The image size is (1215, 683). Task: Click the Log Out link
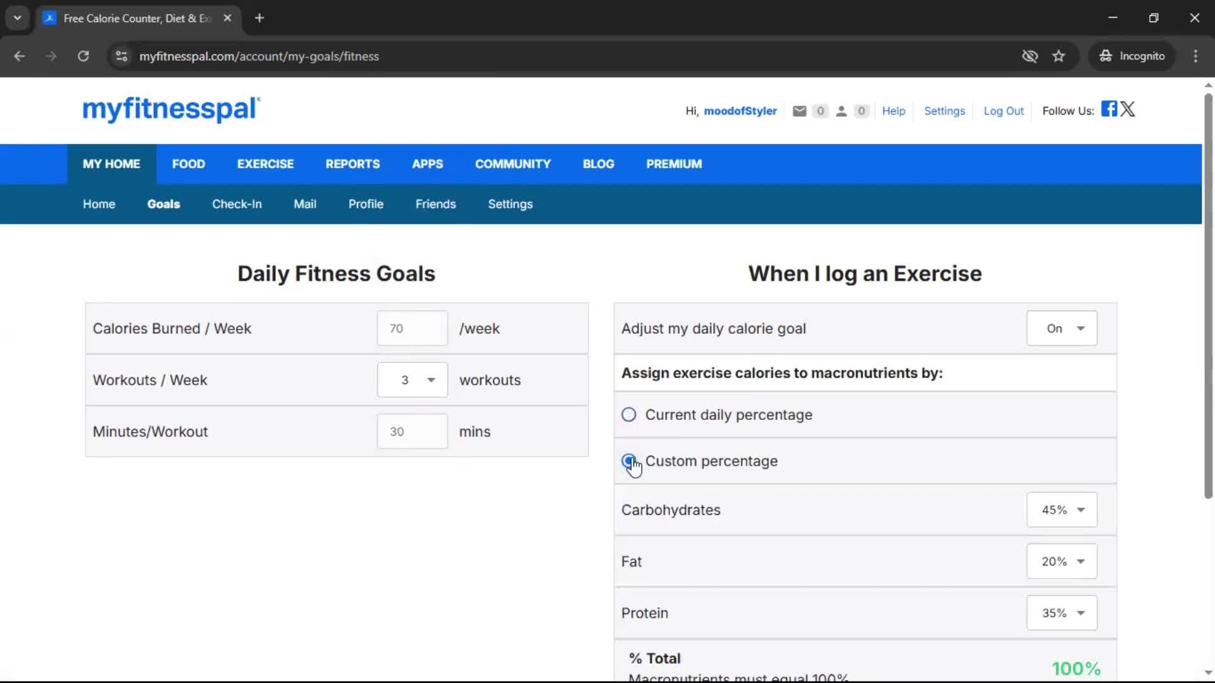point(1003,111)
